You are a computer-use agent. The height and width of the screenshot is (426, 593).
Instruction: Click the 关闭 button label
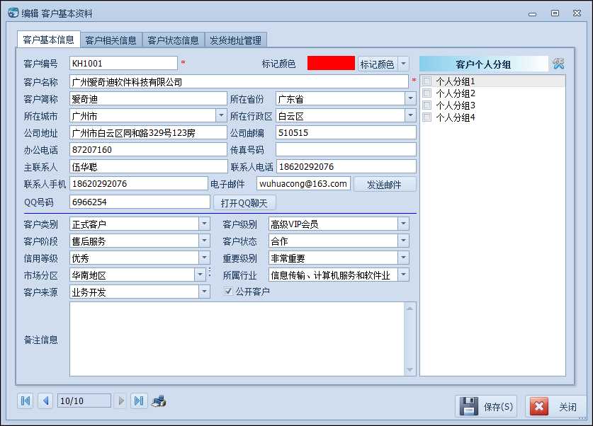click(x=568, y=407)
